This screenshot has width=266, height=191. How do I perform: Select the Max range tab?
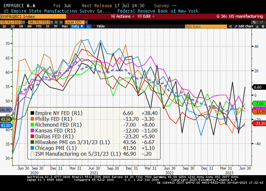65,26
